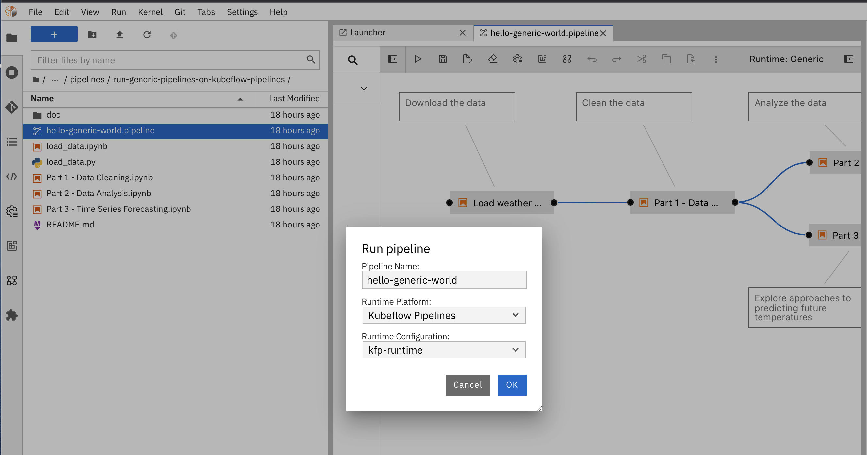Open the Runtime Configuration dropdown
Viewport: 867px width, 455px height.
point(444,350)
